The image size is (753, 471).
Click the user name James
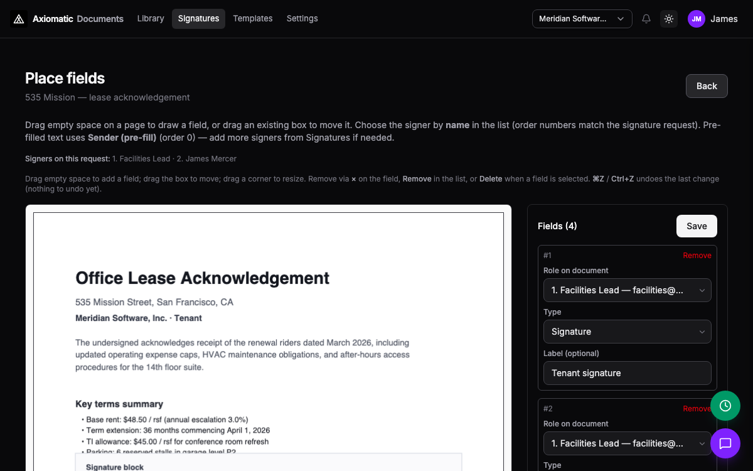pyautogui.click(x=724, y=19)
